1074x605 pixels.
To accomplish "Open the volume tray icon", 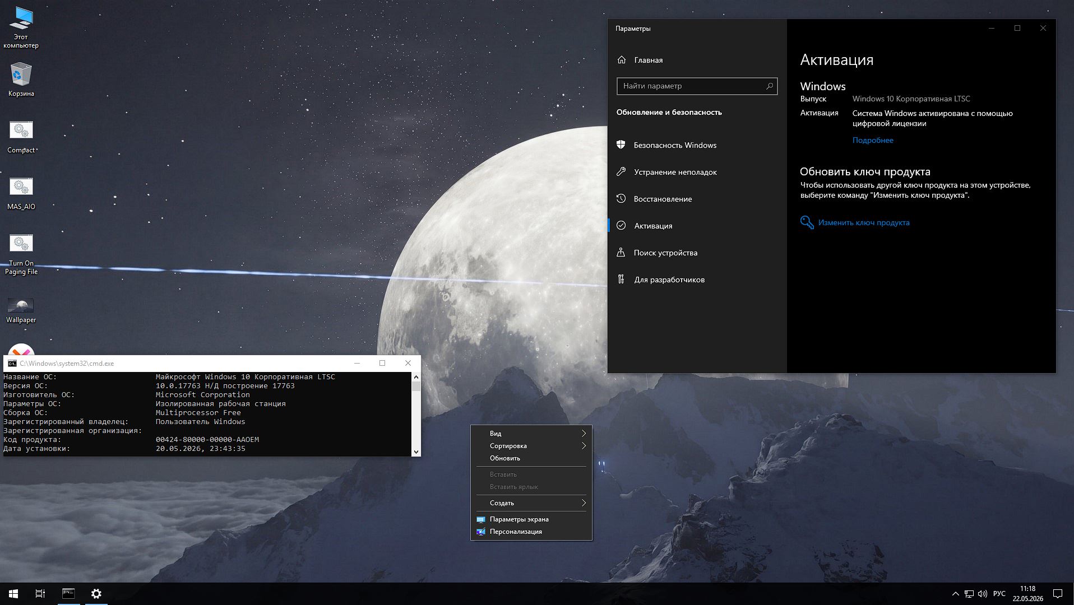I will pyautogui.click(x=983, y=594).
